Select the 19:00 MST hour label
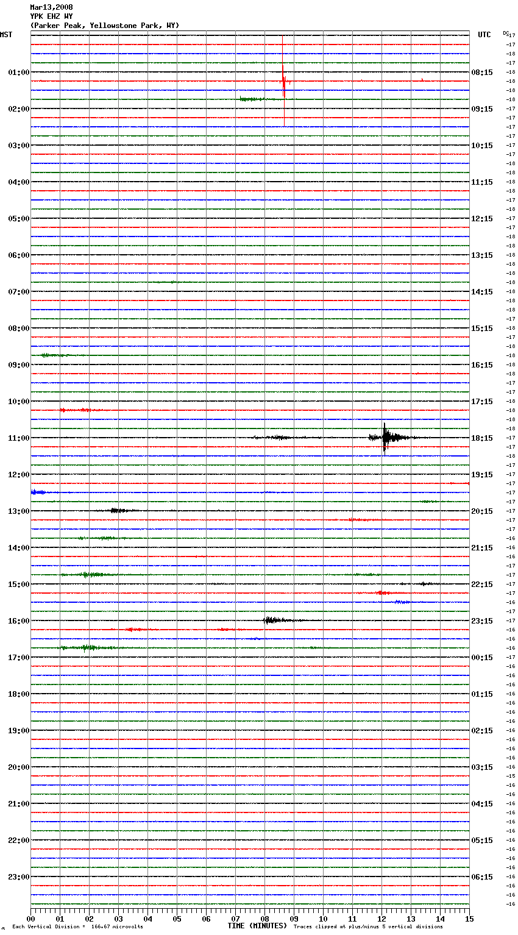 19,731
